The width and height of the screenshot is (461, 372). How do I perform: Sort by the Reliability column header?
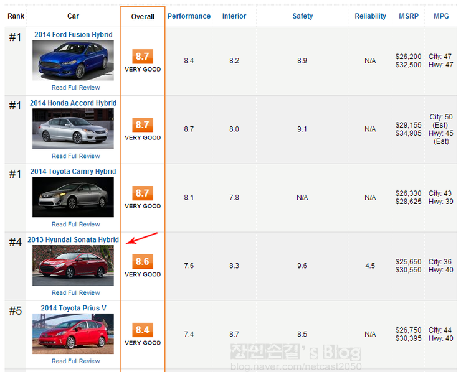pos(371,16)
